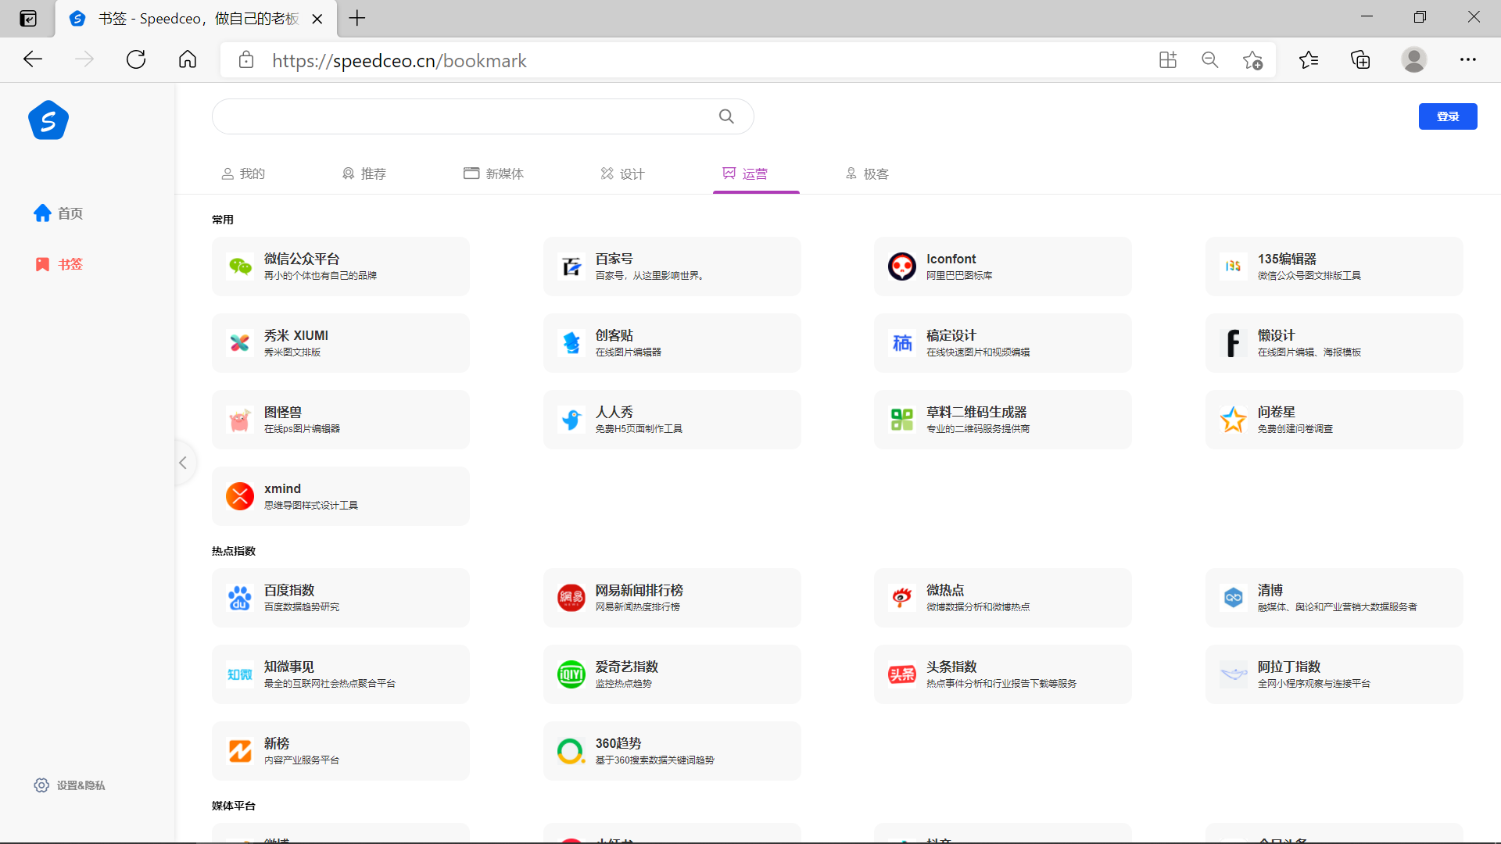Click the 人人秀 bird icon

click(571, 420)
